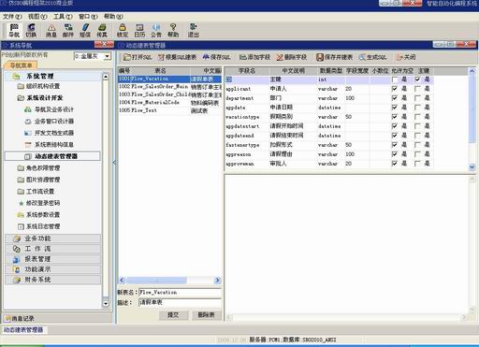Click the 添加字段 add field button
The image size is (479, 347).
tap(254, 57)
